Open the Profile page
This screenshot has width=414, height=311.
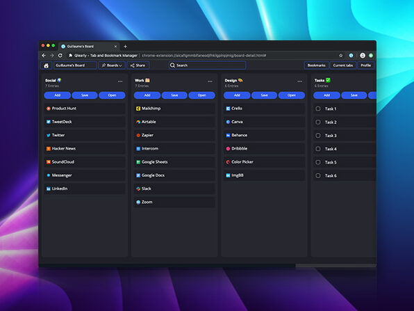tap(365, 65)
